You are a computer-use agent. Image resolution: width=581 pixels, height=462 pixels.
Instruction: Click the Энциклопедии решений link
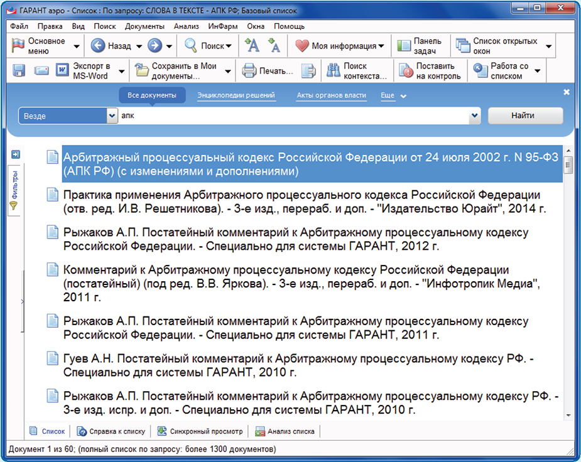tap(236, 95)
